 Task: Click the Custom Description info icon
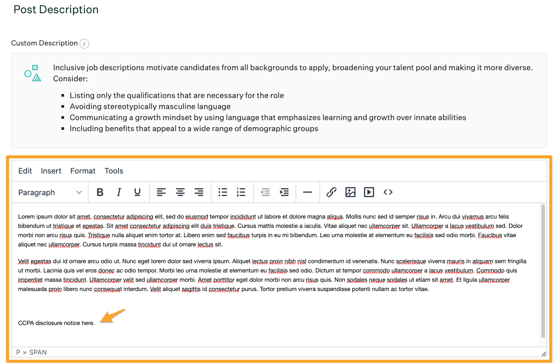85,44
